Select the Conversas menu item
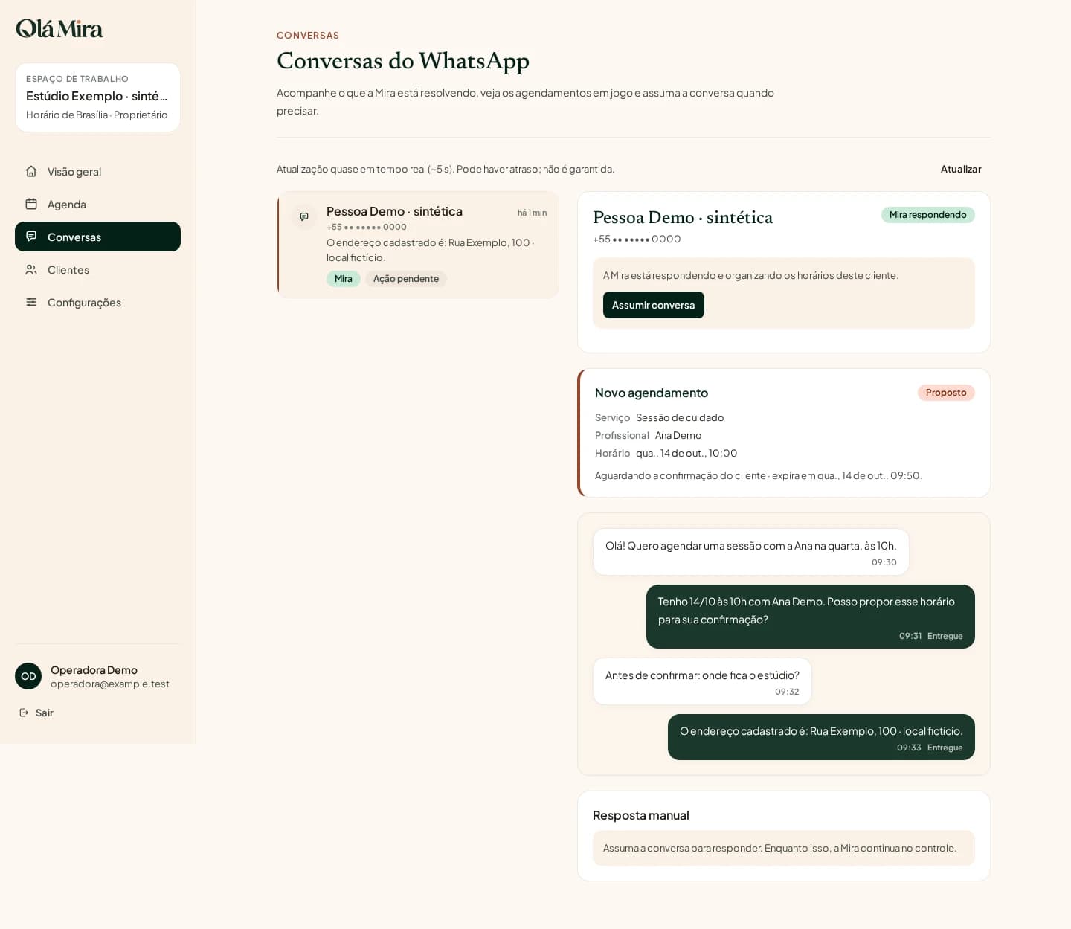 [x=97, y=237]
